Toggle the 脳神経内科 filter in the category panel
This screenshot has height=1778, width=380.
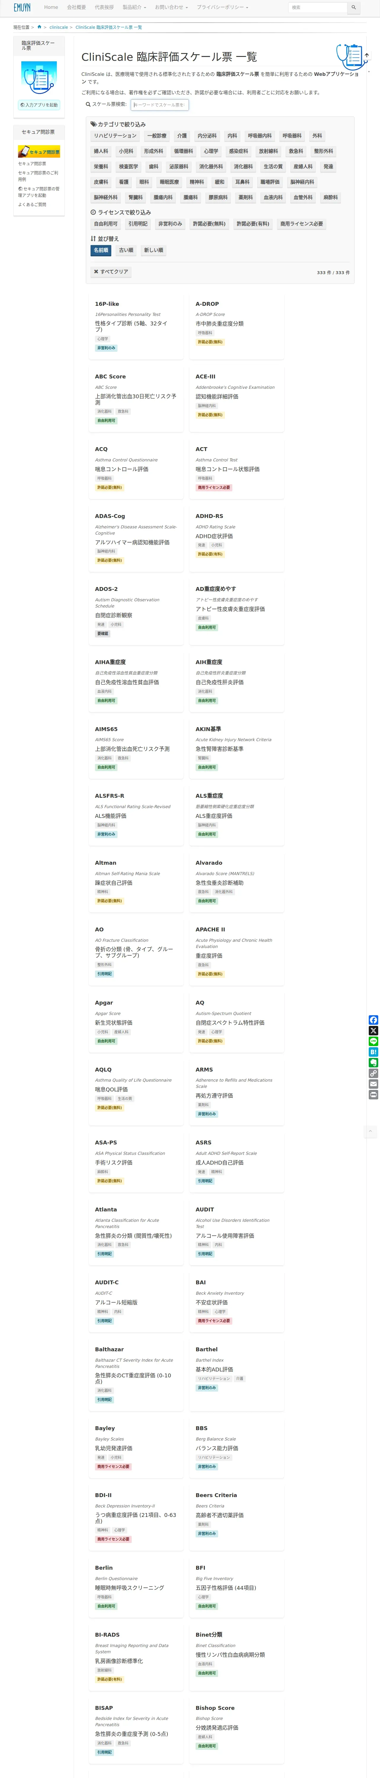[302, 182]
